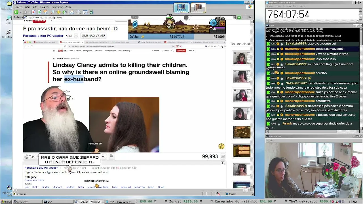363x204 pixels.
Task: Click the !amazon tag link
Action: tap(140, 187)
